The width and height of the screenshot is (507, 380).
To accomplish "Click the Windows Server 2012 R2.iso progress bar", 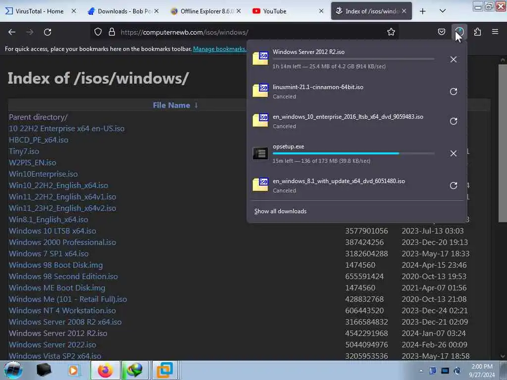I will pos(354,59).
